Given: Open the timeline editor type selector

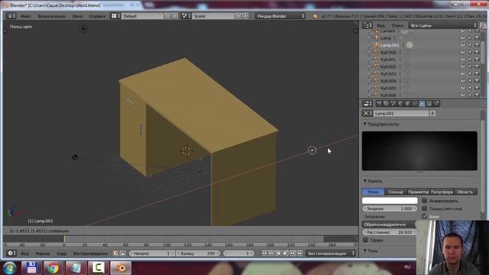Looking at the screenshot, I should (11, 254).
